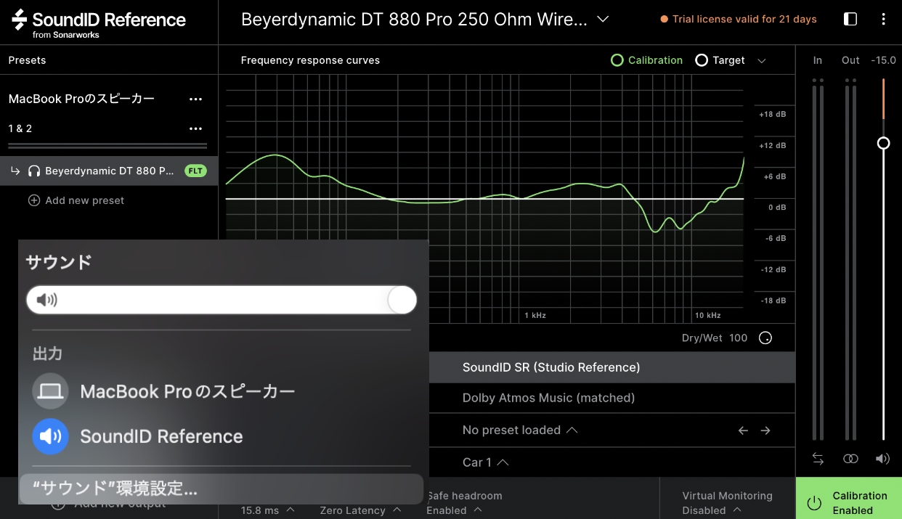Click the speaker icon in macOS volume slider
Image resolution: width=902 pixels, height=519 pixels.
(46, 299)
